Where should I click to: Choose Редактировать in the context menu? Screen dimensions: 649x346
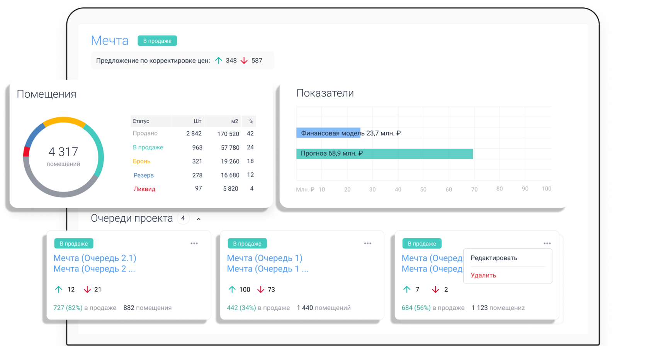point(494,258)
